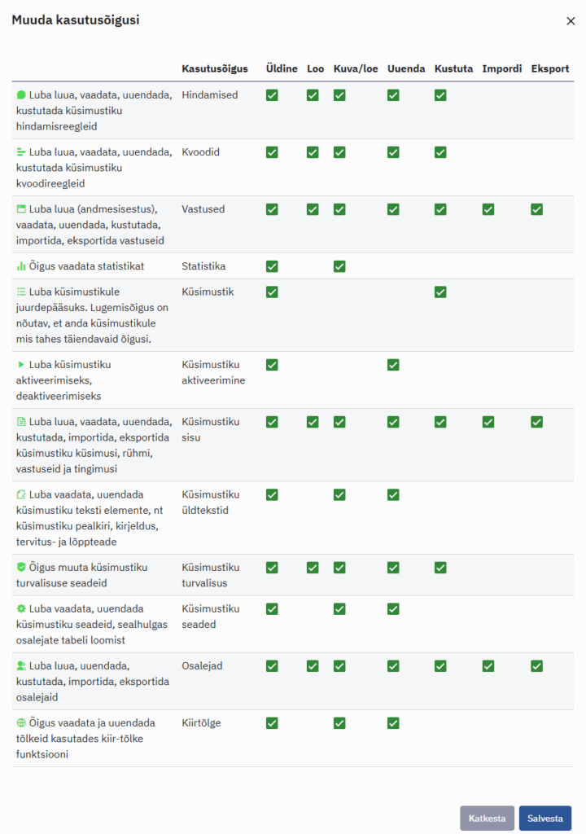Image resolution: width=586 pixels, height=834 pixels.
Task: Click the Üldine column header
Action: pyautogui.click(x=282, y=68)
